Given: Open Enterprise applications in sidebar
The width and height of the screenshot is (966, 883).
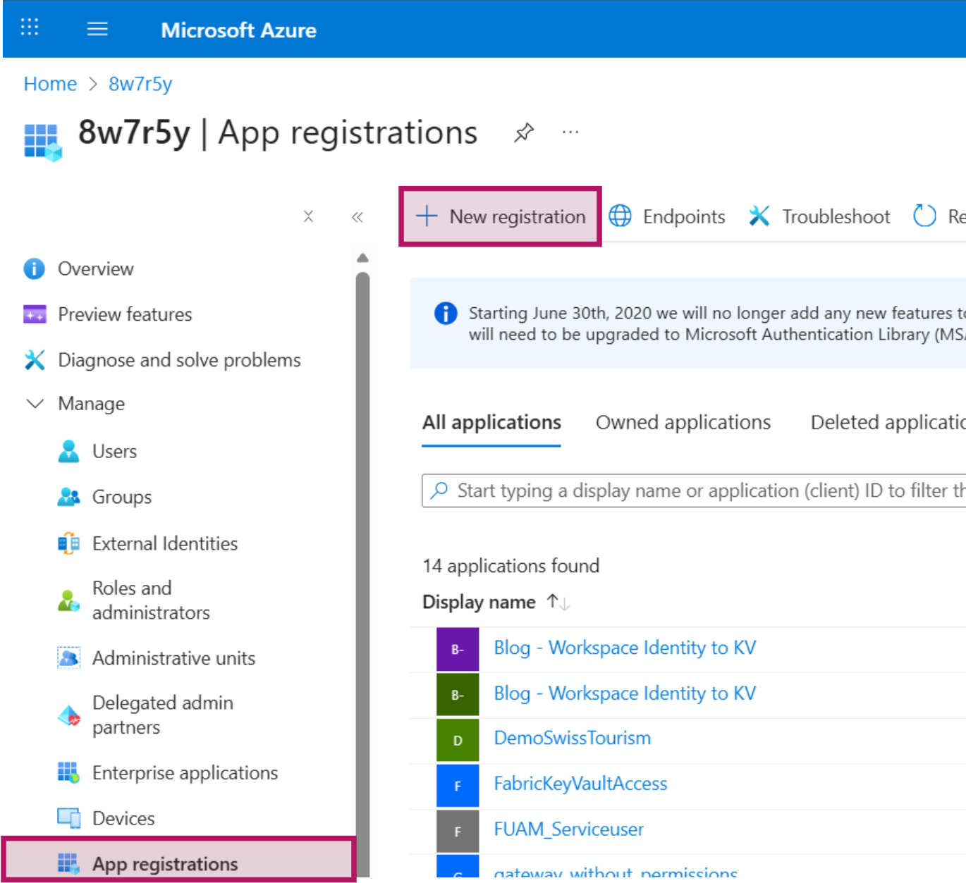Looking at the screenshot, I should point(185,773).
